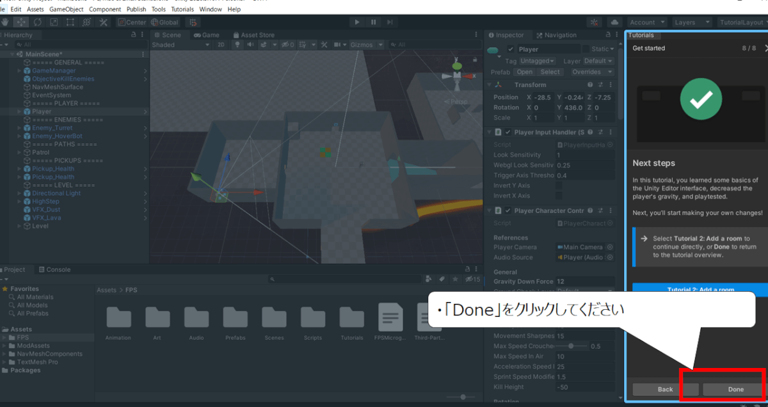The width and height of the screenshot is (768, 407).
Task: Switch to the Asset Store tab
Action: [x=254, y=35]
